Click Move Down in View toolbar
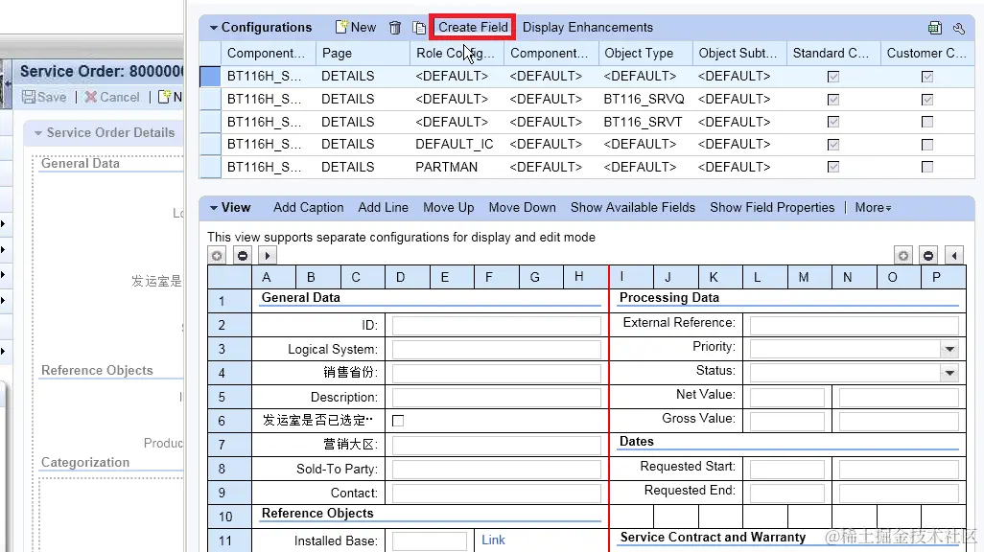984x552 pixels. coord(522,207)
